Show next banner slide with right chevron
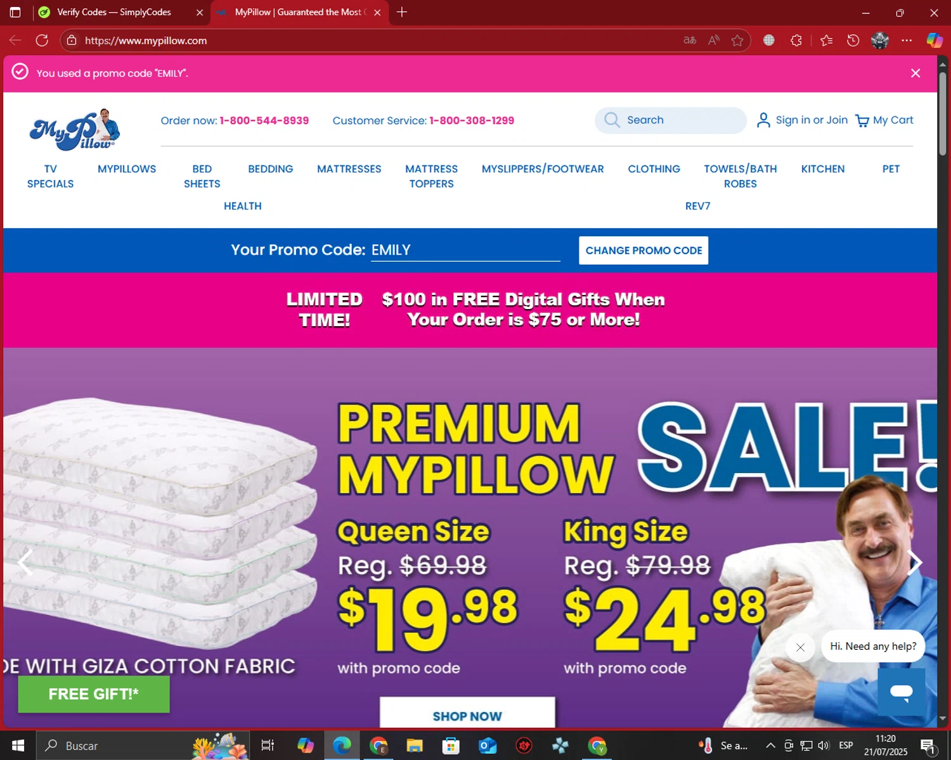This screenshot has height=760, width=951. (x=914, y=562)
